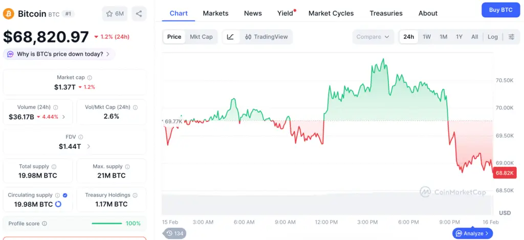
Task: Open the Markets tab
Action: point(215,13)
